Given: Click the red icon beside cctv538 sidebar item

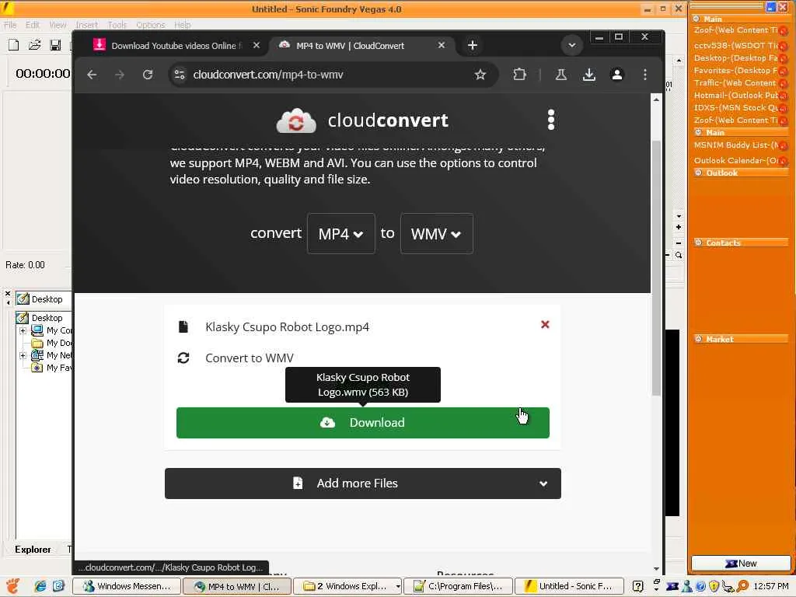Looking at the screenshot, I should pos(784,46).
